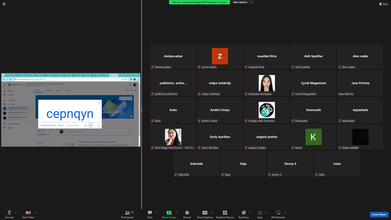Open the Participants panel
The image size is (391, 220).
click(x=128, y=214)
